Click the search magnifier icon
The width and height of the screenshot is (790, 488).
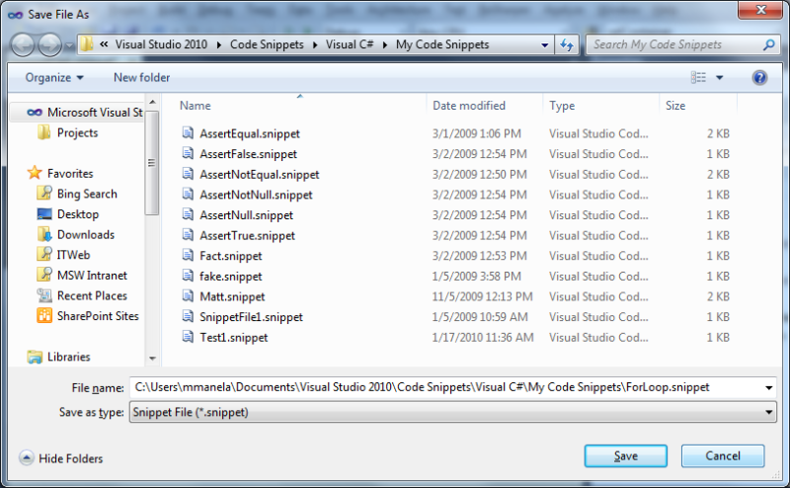point(769,44)
